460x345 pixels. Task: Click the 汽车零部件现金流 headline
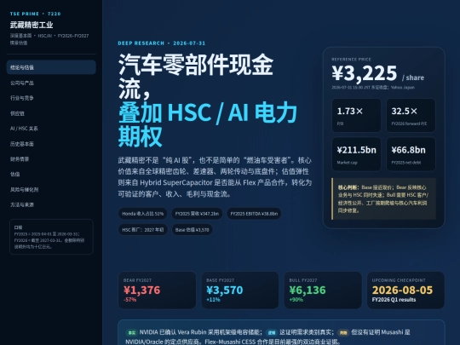(196, 77)
